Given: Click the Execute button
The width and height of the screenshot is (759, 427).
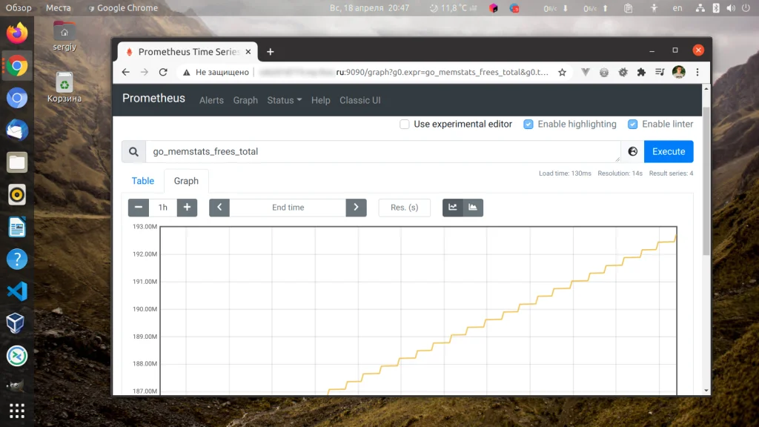Looking at the screenshot, I should 669,151.
